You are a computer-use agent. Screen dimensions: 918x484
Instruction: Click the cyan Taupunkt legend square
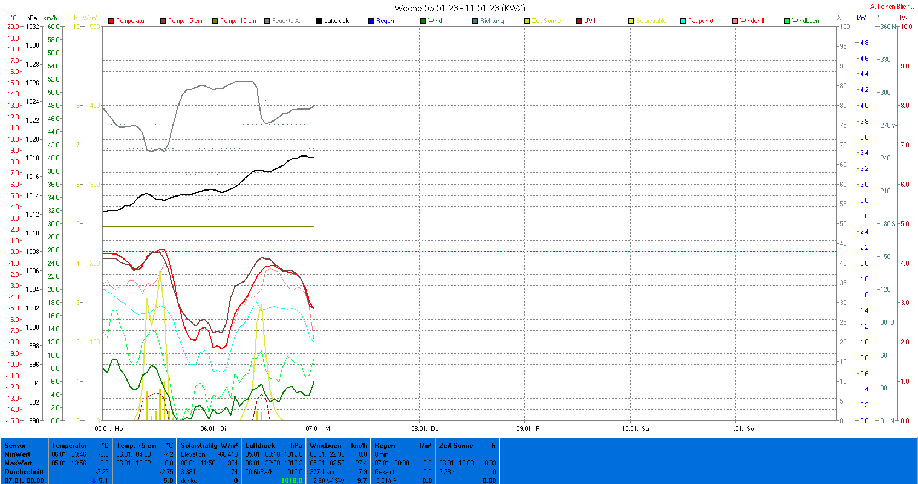(683, 21)
